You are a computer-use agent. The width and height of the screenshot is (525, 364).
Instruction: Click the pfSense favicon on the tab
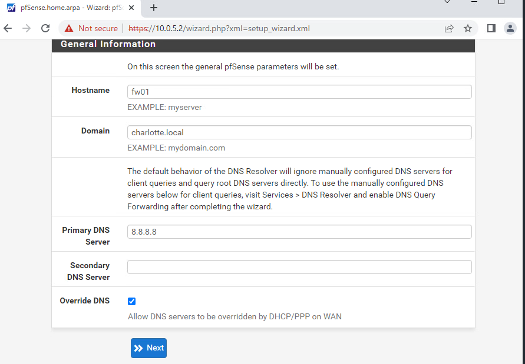point(11,8)
